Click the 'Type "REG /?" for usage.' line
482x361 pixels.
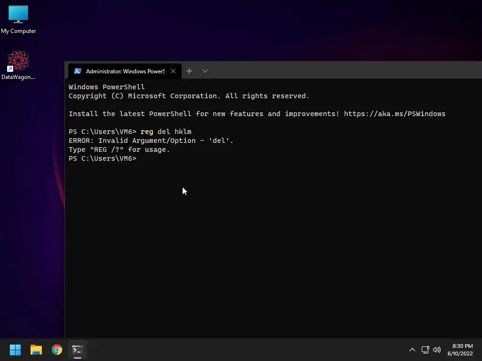[x=119, y=149]
